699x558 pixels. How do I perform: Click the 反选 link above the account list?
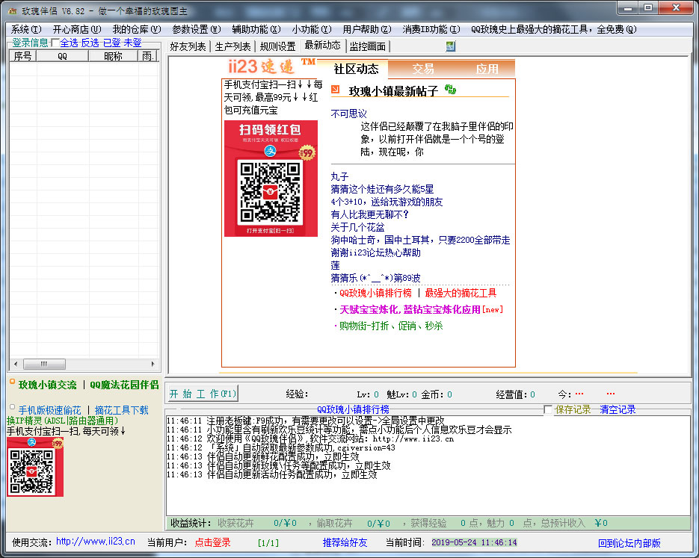coord(90,43)
